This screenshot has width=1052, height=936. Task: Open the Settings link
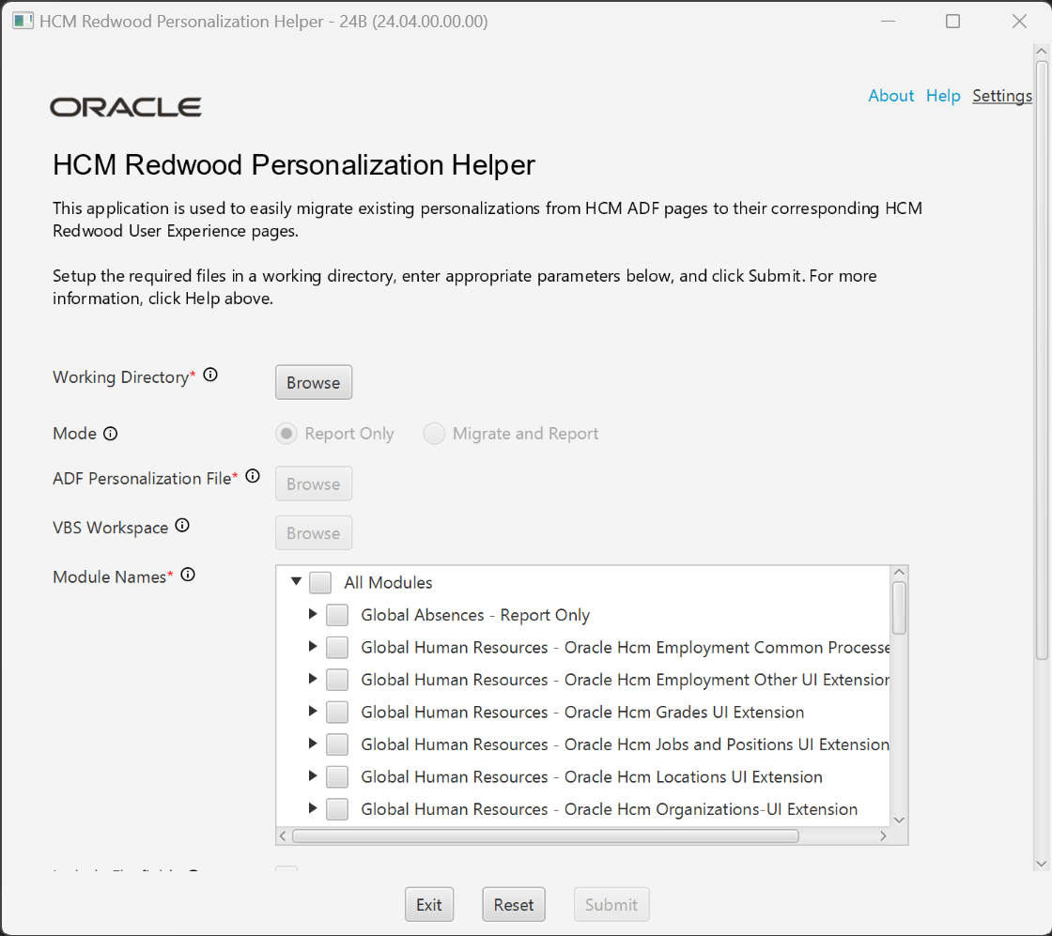1001,95
